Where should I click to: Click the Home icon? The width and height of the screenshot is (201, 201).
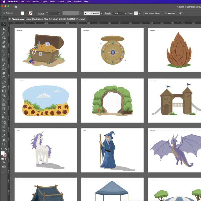(16, 7)
